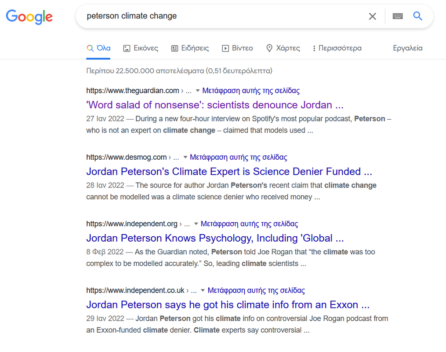Click the https://www.desmog.com URL text

(x=126, y=157)
